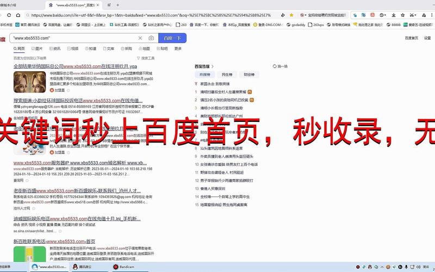Select the 资讯 search tab
This screenshot has height=272, width=435.
(x=55, y=48)
